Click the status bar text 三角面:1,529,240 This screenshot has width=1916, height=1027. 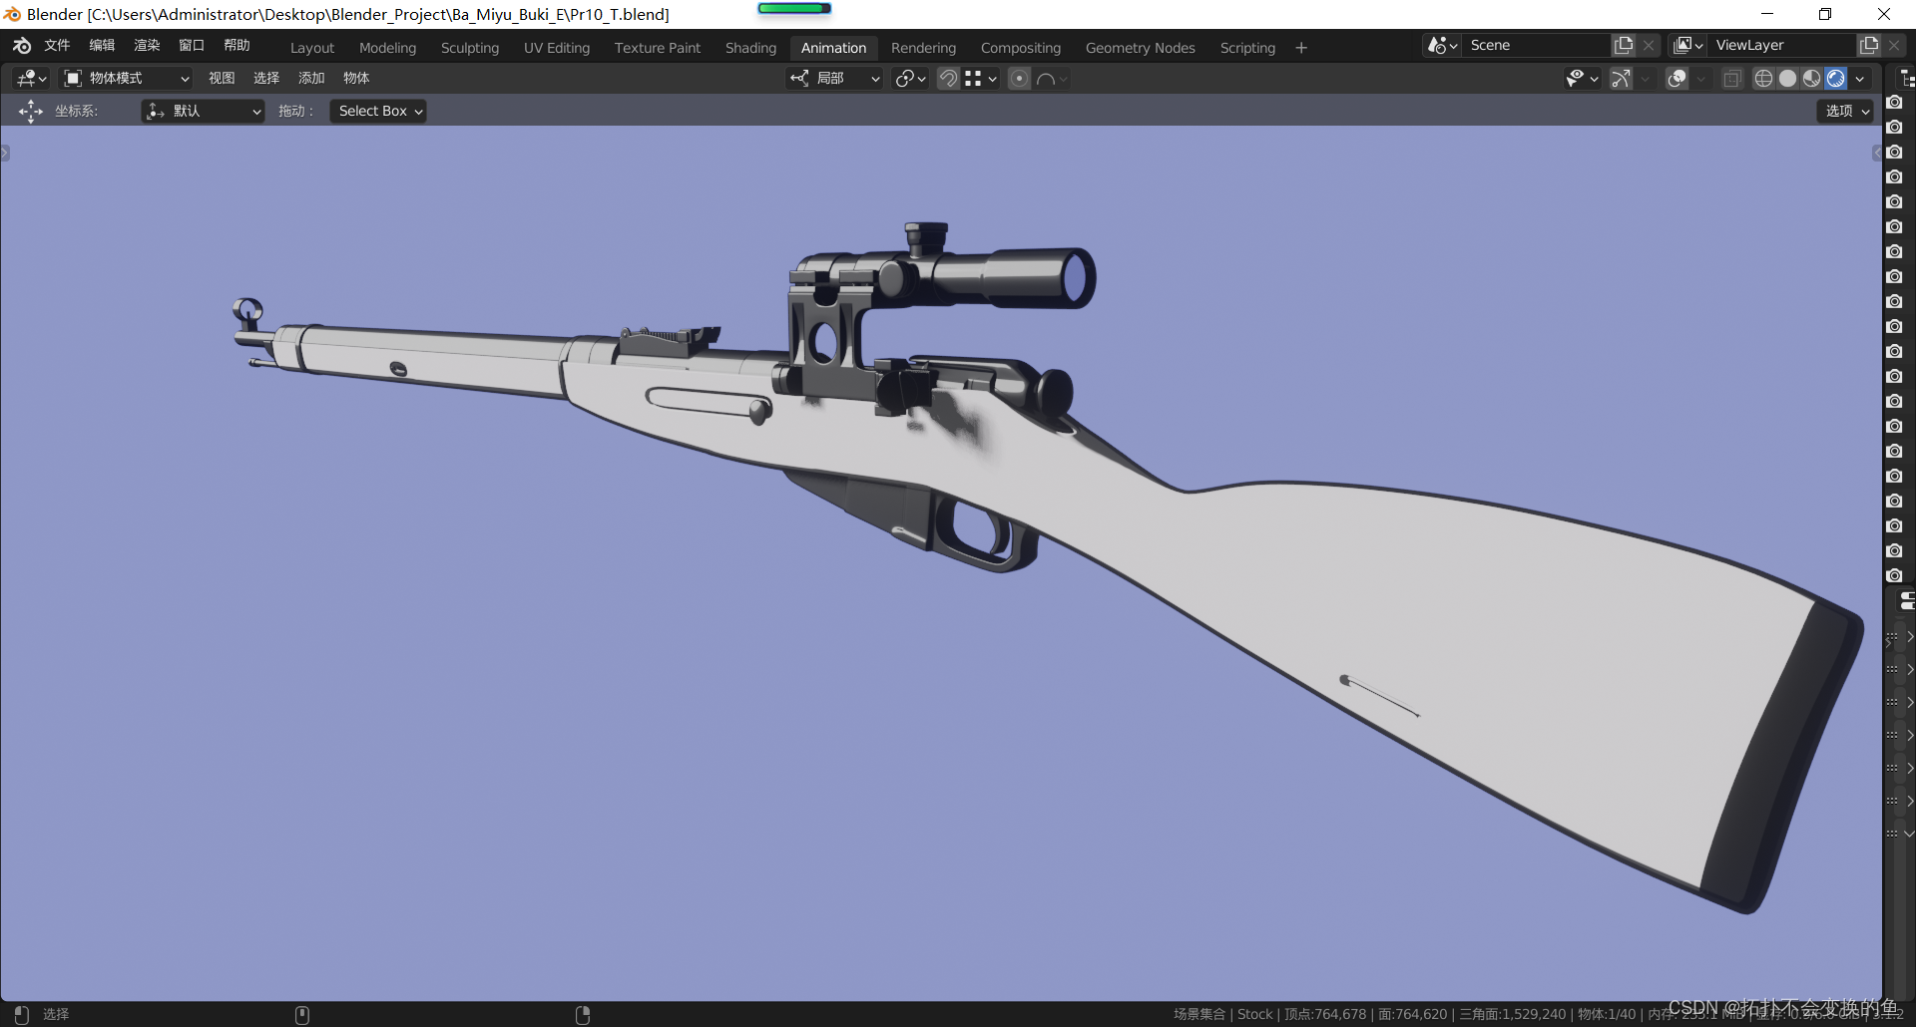[1513, 1014]
